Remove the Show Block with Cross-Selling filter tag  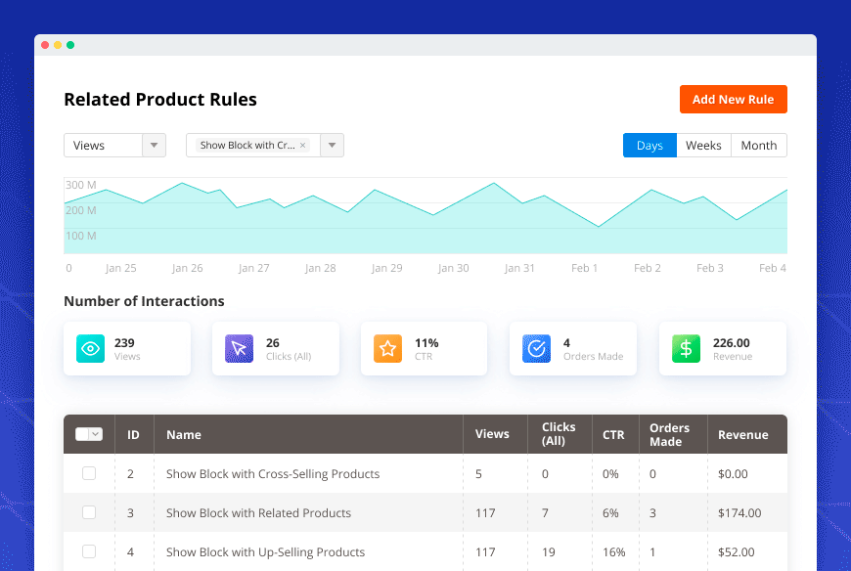pos(303,145)
